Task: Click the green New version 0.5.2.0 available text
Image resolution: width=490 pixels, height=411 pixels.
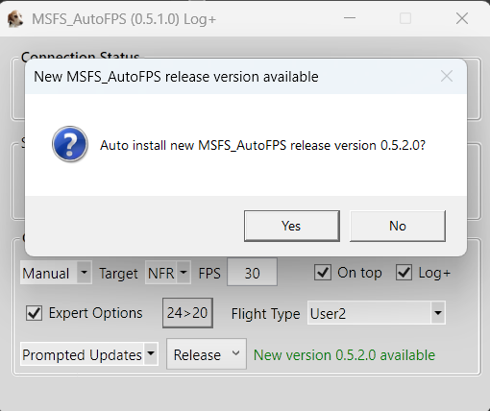Action: point(344,355)
